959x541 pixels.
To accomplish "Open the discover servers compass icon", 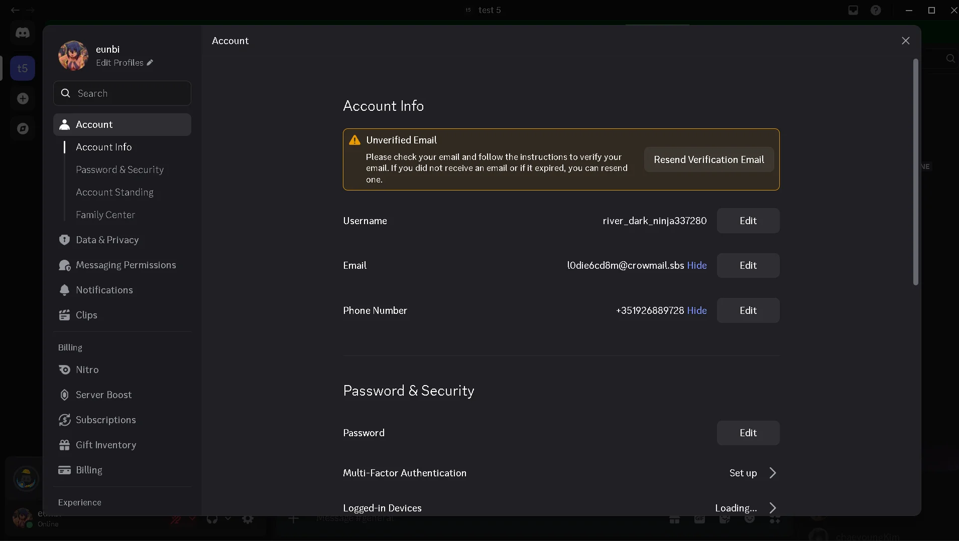I will (22, 128).
